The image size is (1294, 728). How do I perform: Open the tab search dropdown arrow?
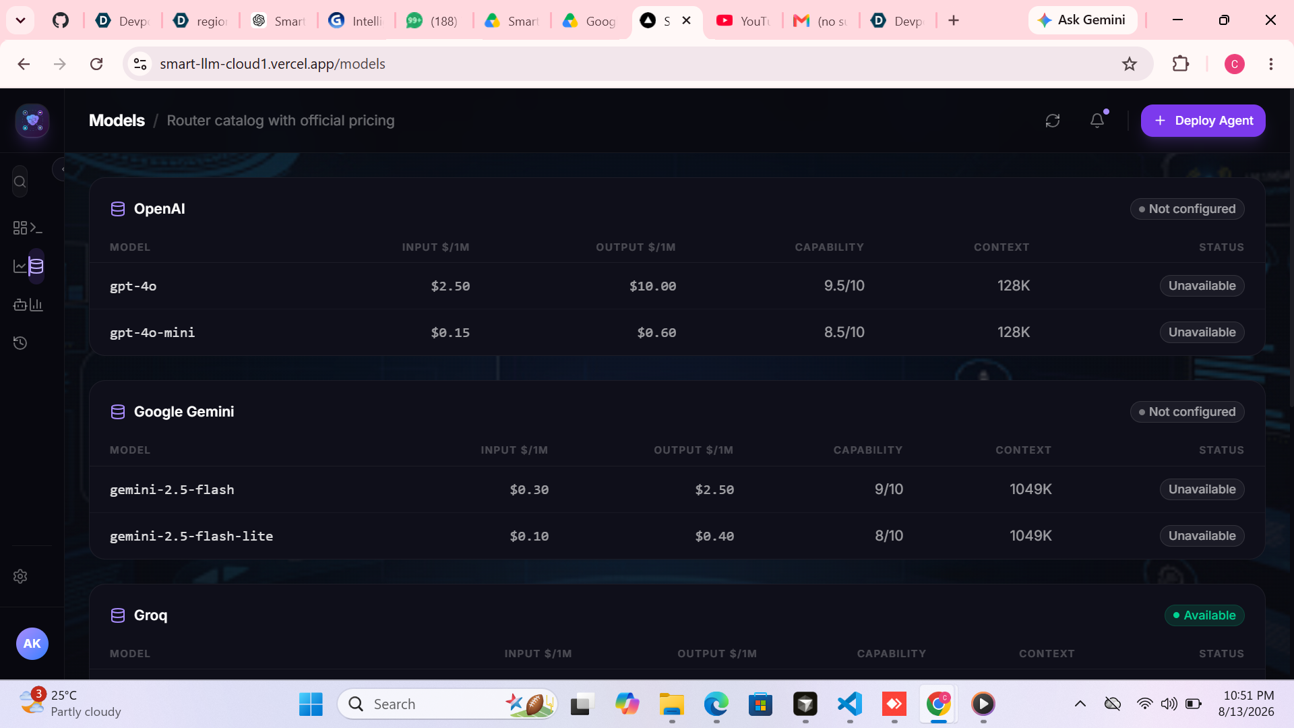(21, 20)
